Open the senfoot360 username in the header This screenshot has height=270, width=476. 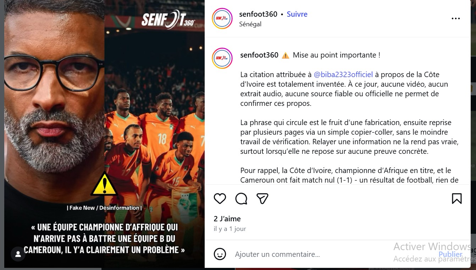click(x=258, y=14)
